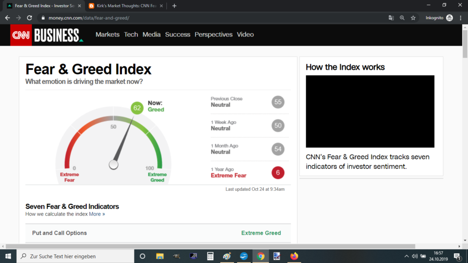The height and width of the screenshot is (263, 468).
Task: Click the Put and Call Options row
Action: (x=158, y=233)
